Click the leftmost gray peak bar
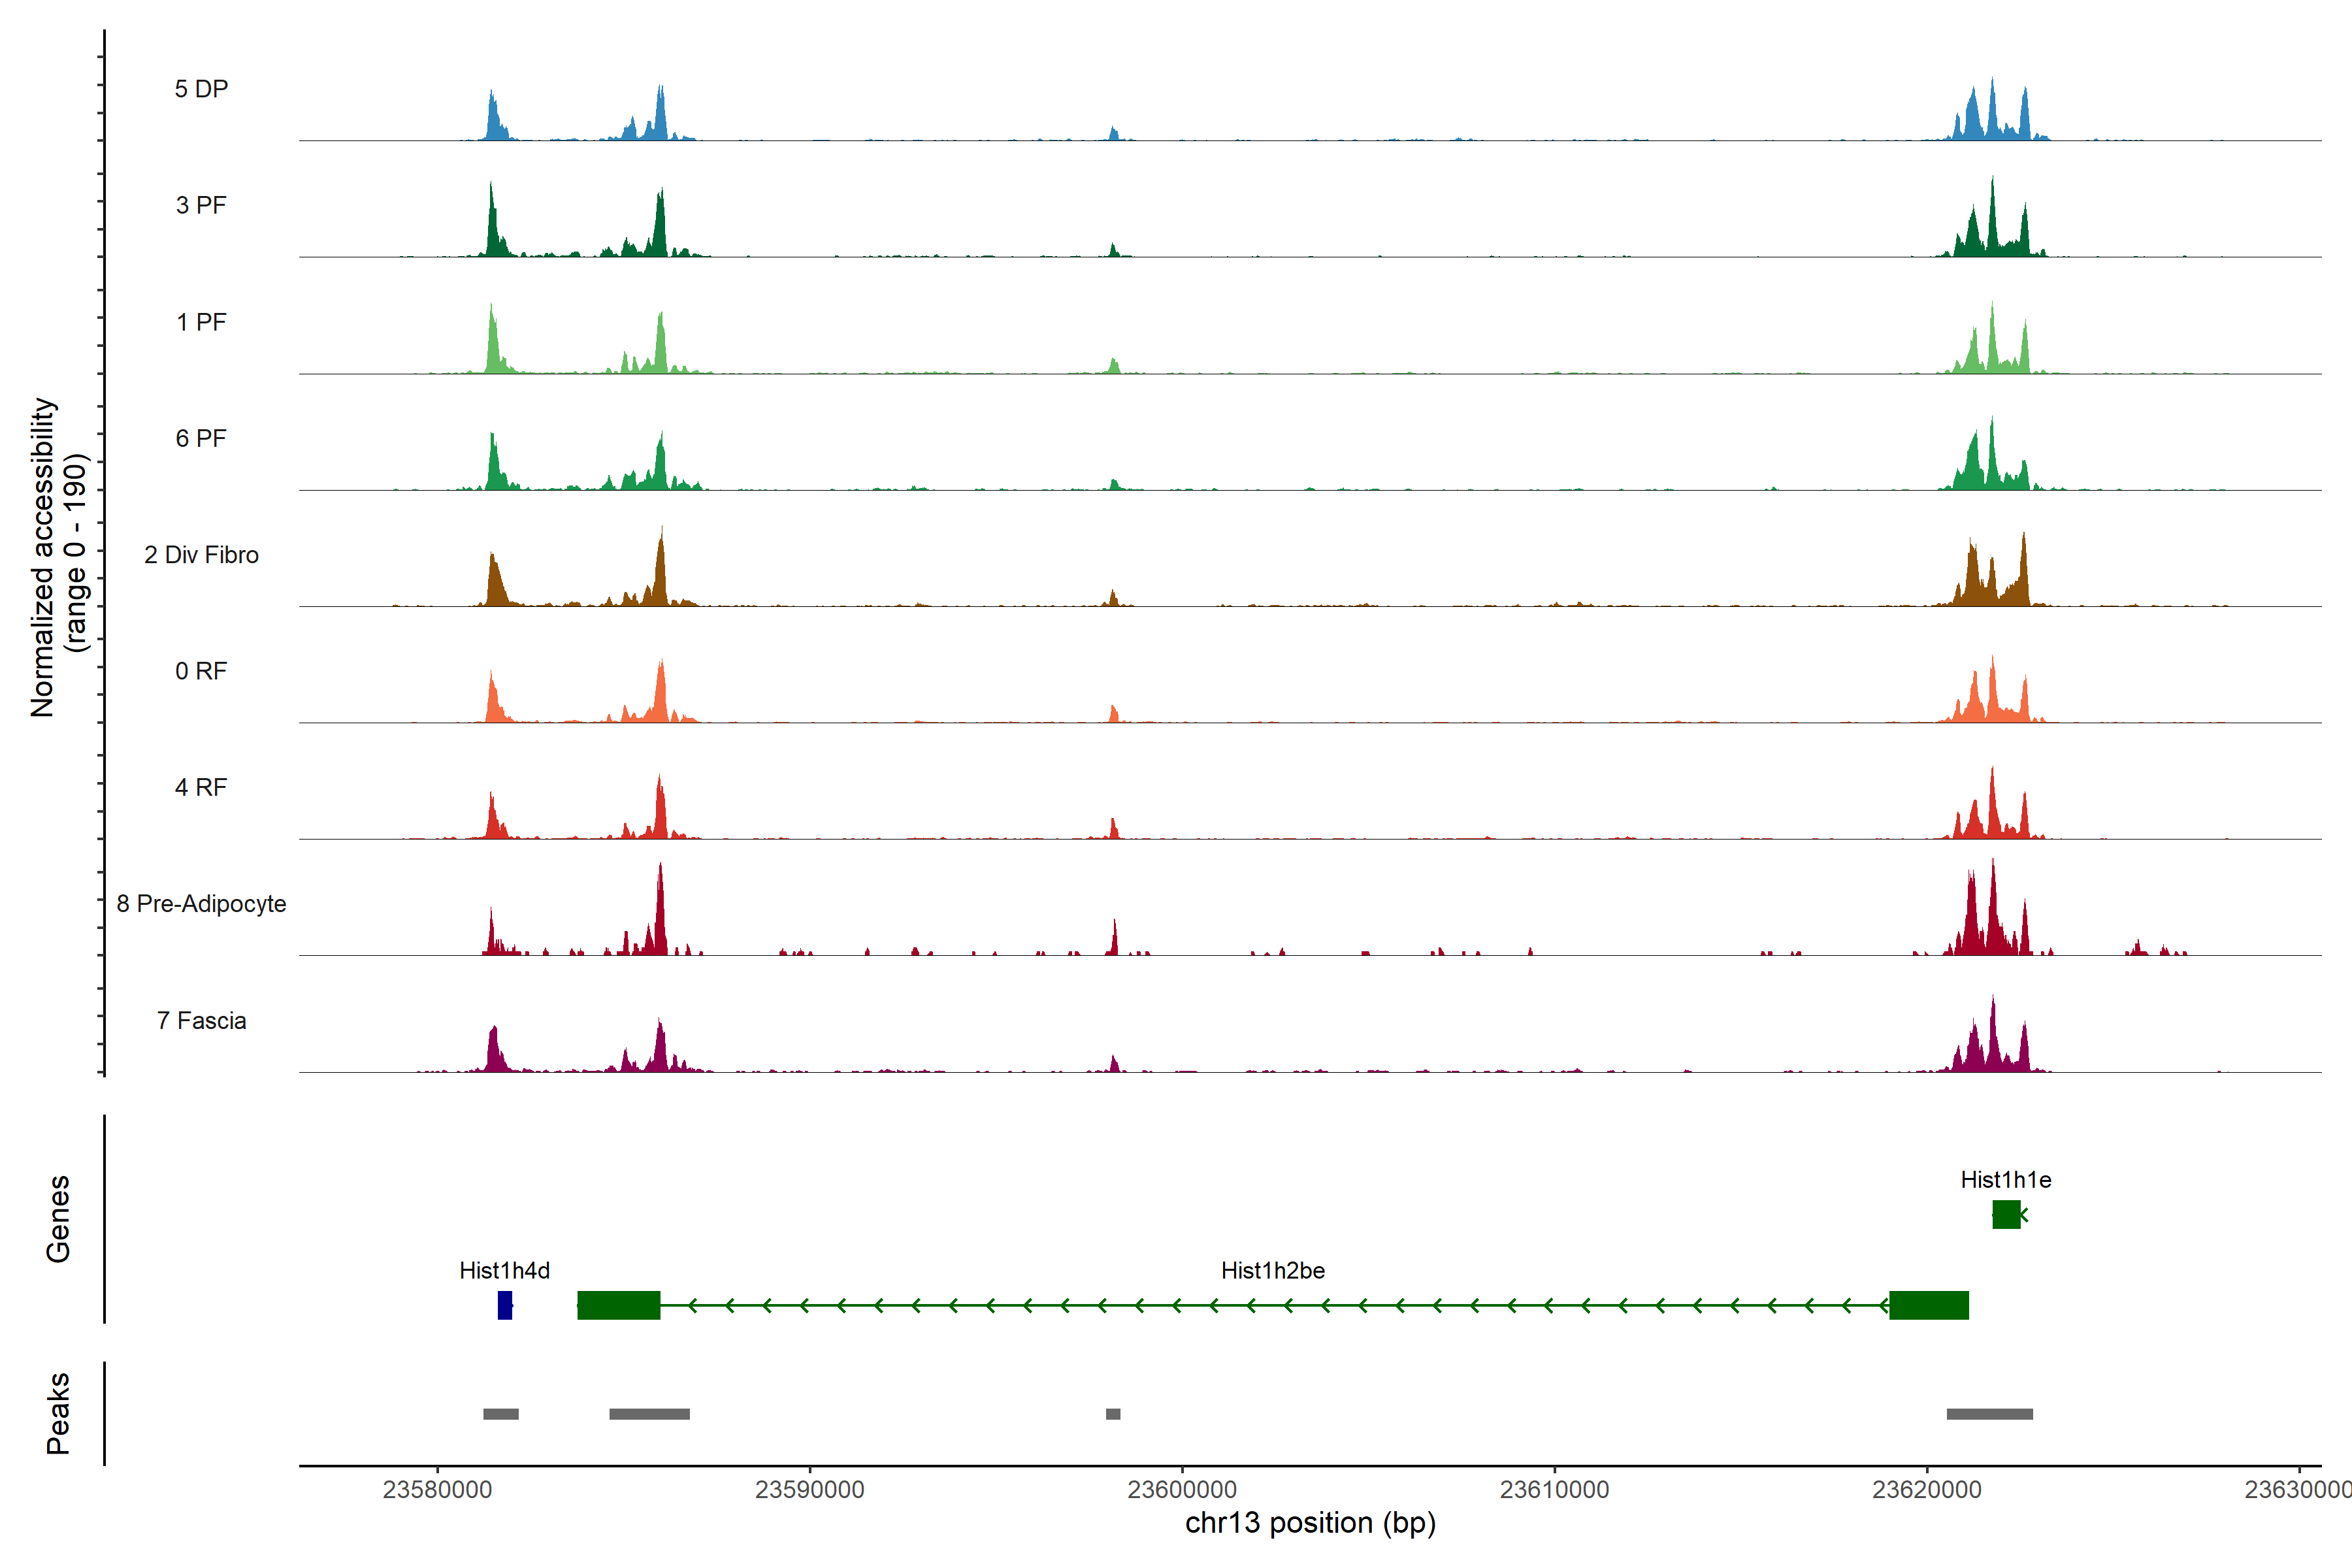2352x1568 pixels. 500,1414
